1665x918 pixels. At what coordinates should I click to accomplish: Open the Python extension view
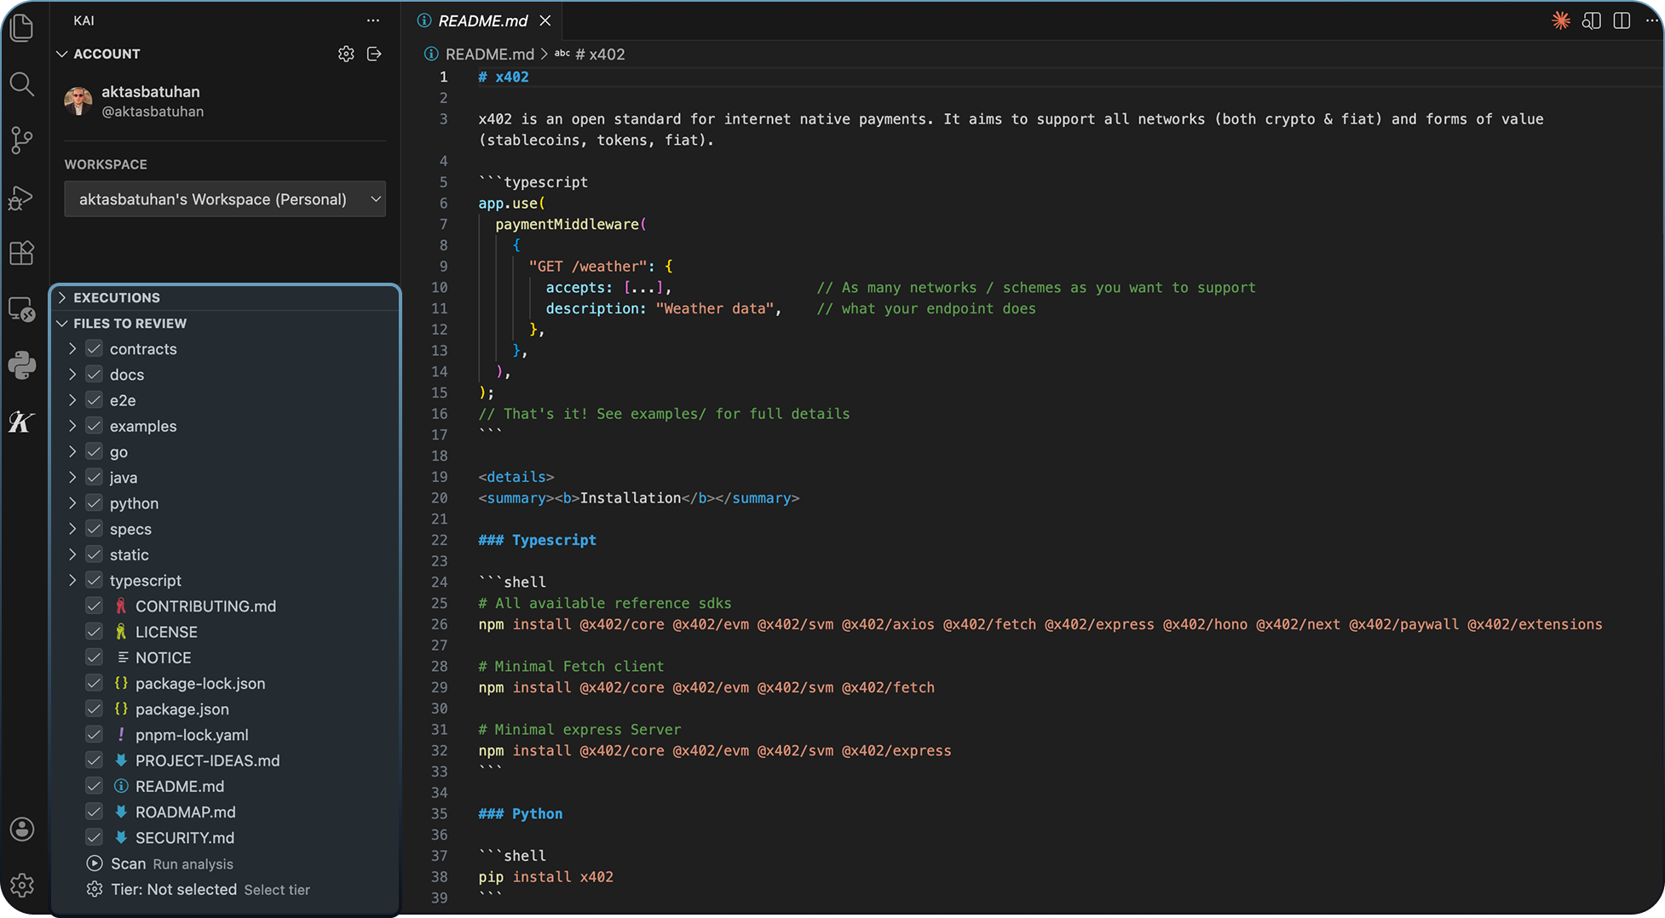[22, 364]
